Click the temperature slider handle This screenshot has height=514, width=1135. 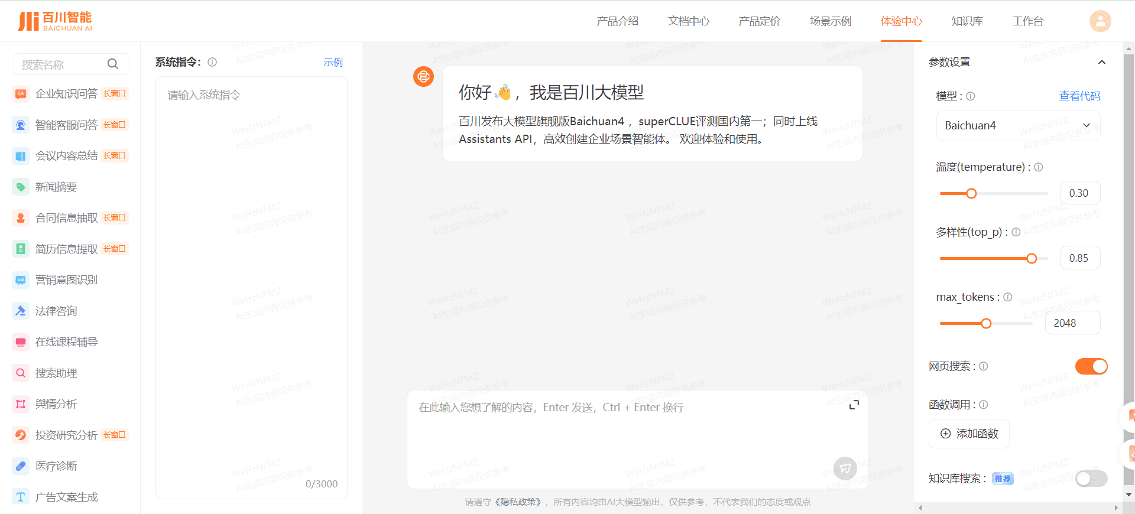(x=971, y=193)
